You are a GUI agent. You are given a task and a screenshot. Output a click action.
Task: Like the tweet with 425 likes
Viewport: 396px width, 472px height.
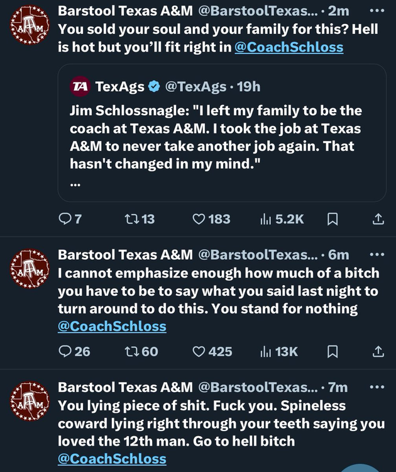pyautogui.click(x=199, y=351)
